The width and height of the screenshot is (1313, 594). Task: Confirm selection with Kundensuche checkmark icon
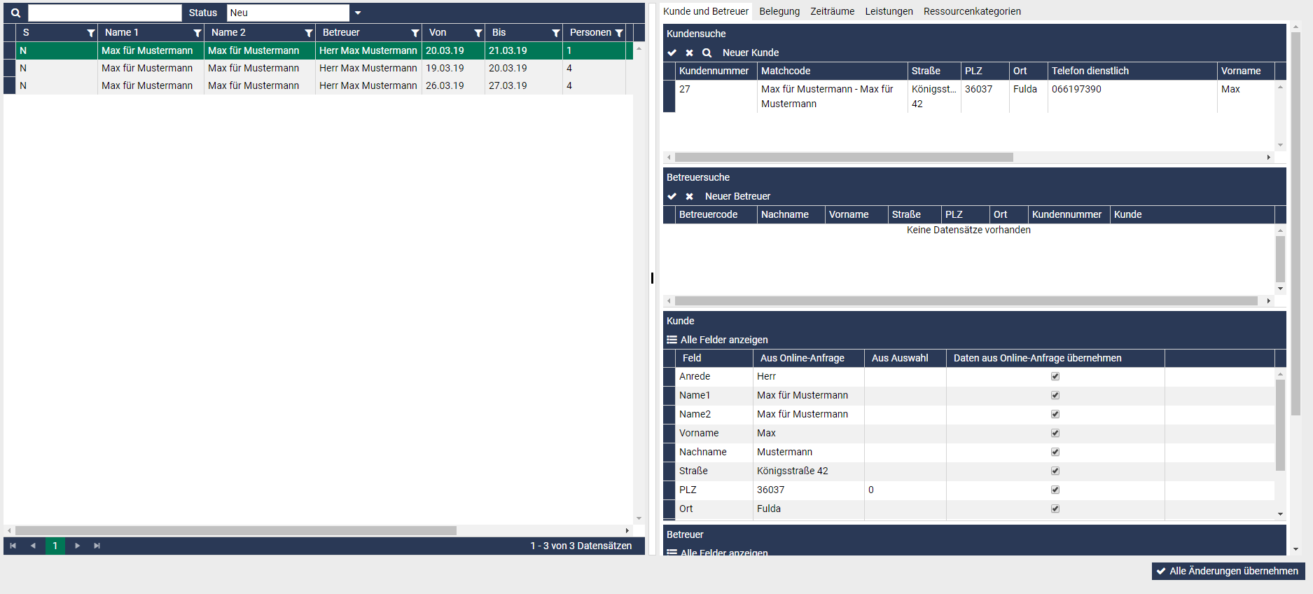(672, 53)
